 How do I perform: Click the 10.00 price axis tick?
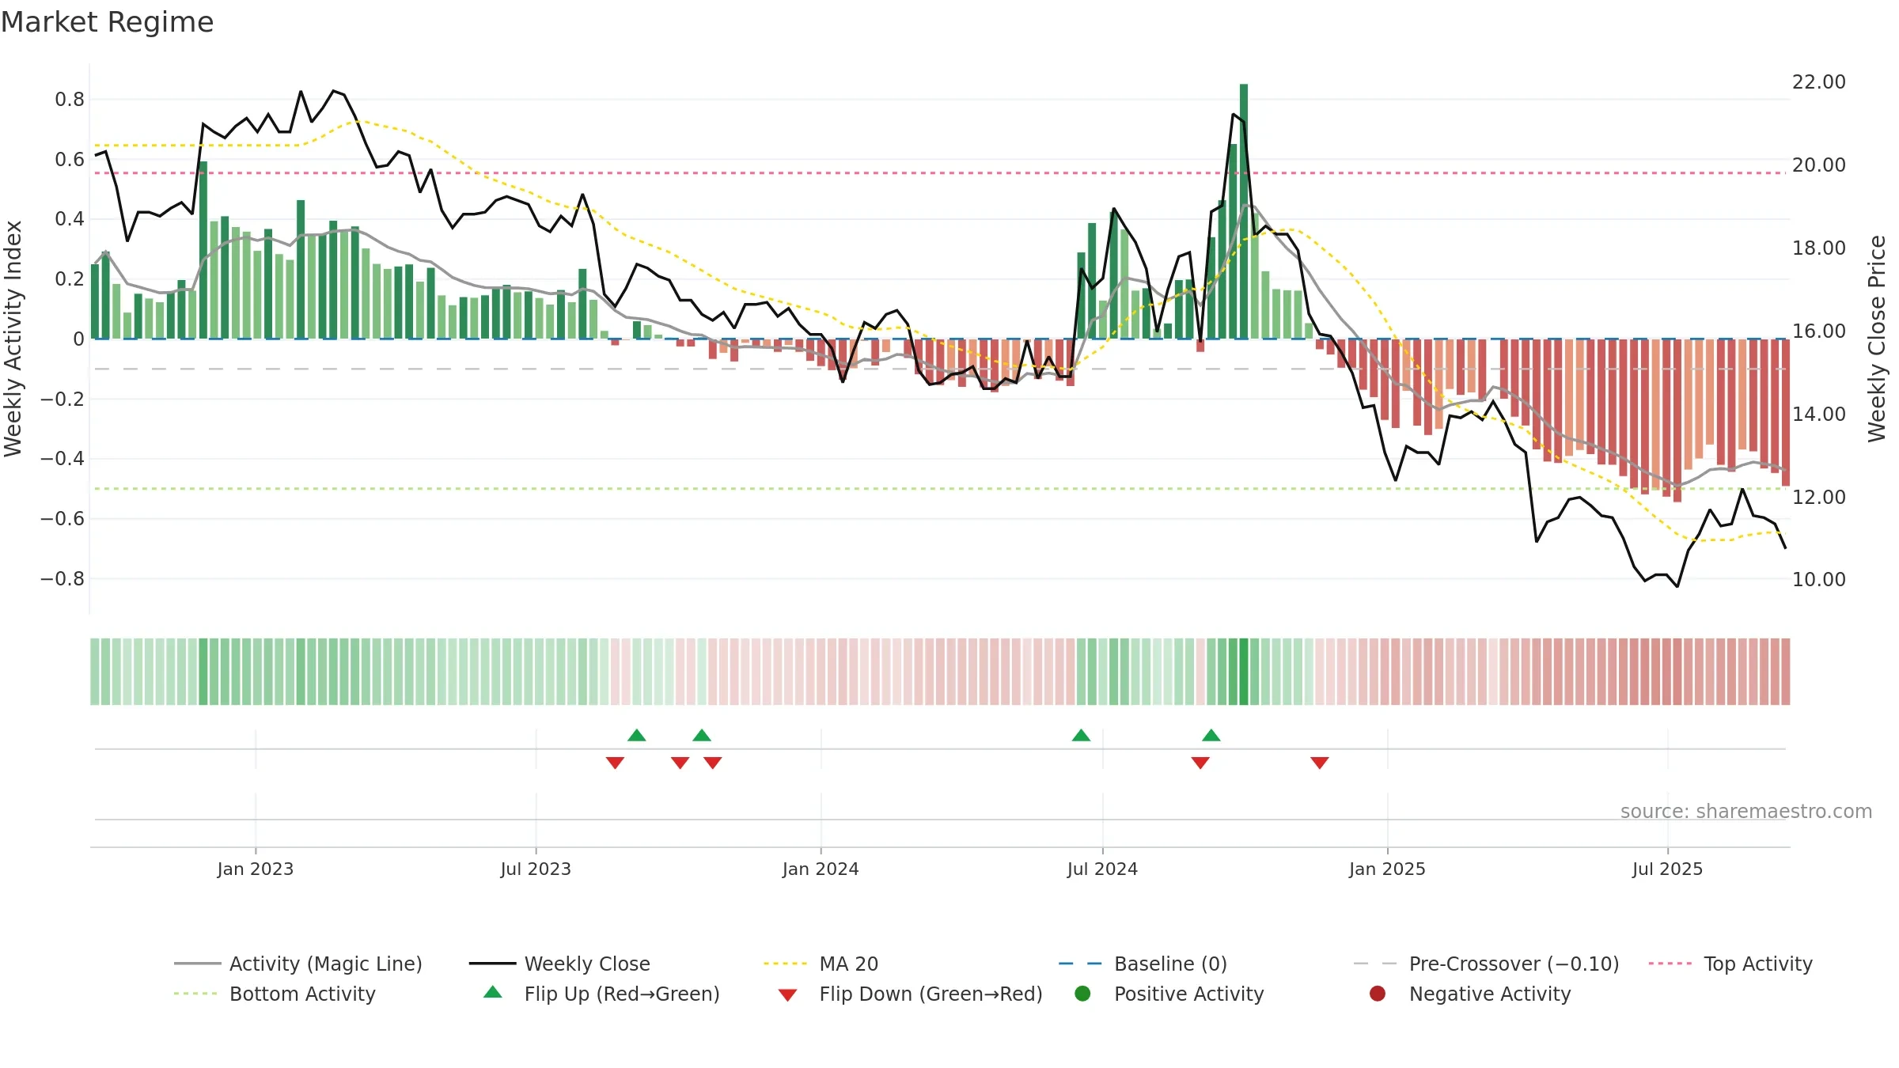1818,580
